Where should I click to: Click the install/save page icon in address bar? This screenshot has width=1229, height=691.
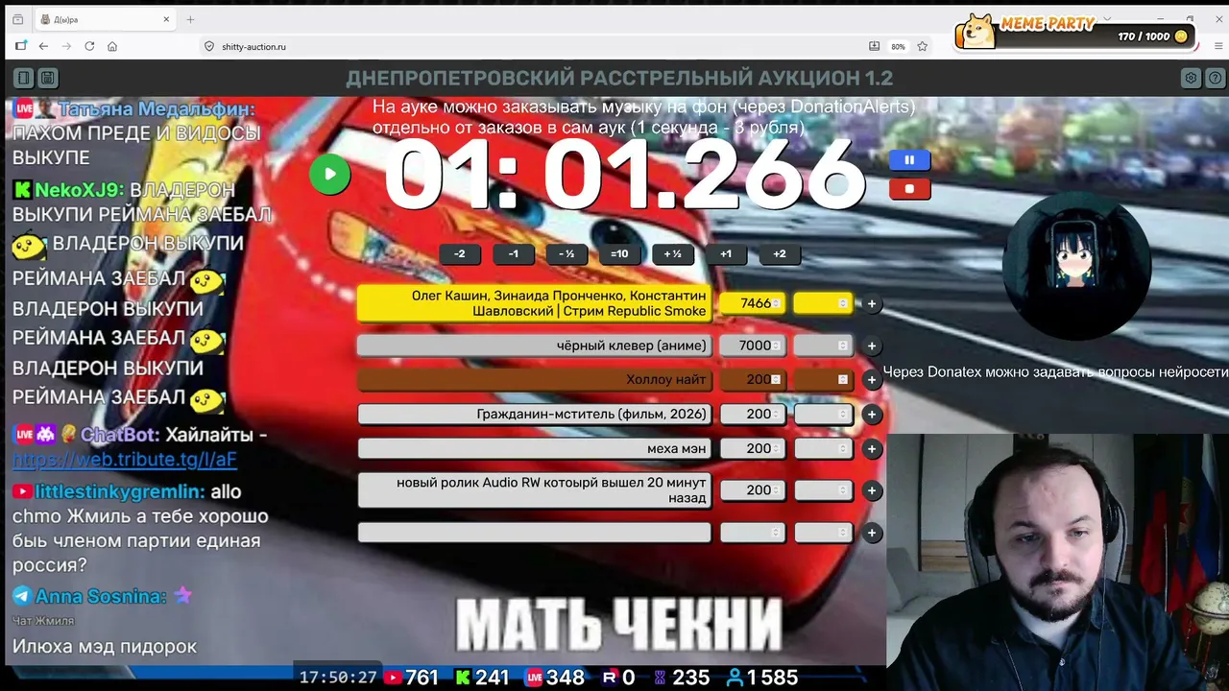(x=874, y=46)
